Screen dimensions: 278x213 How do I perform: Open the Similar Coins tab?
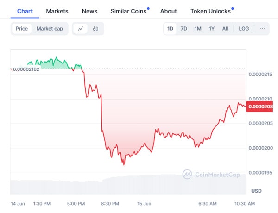[x=128, y=11]
